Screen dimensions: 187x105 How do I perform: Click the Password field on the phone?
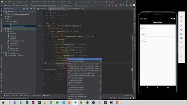click(157, 41)
